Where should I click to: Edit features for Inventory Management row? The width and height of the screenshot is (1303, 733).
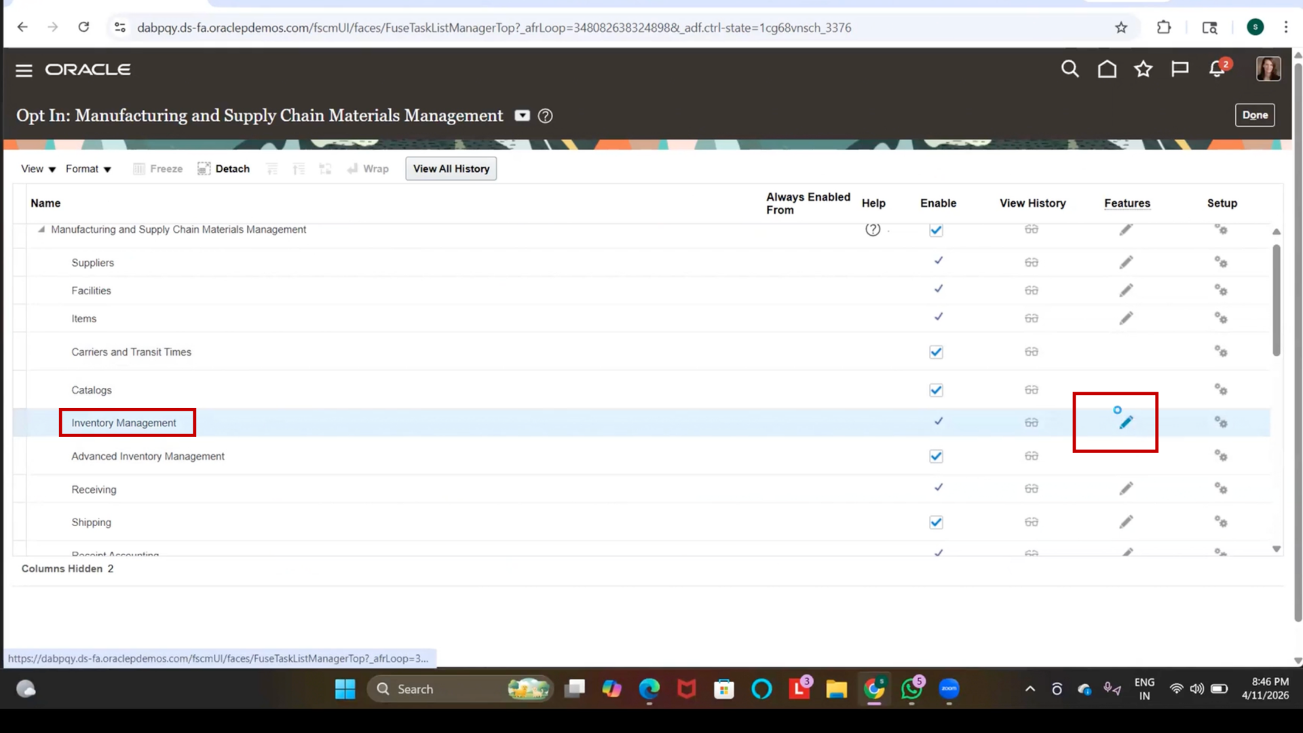1126,422
